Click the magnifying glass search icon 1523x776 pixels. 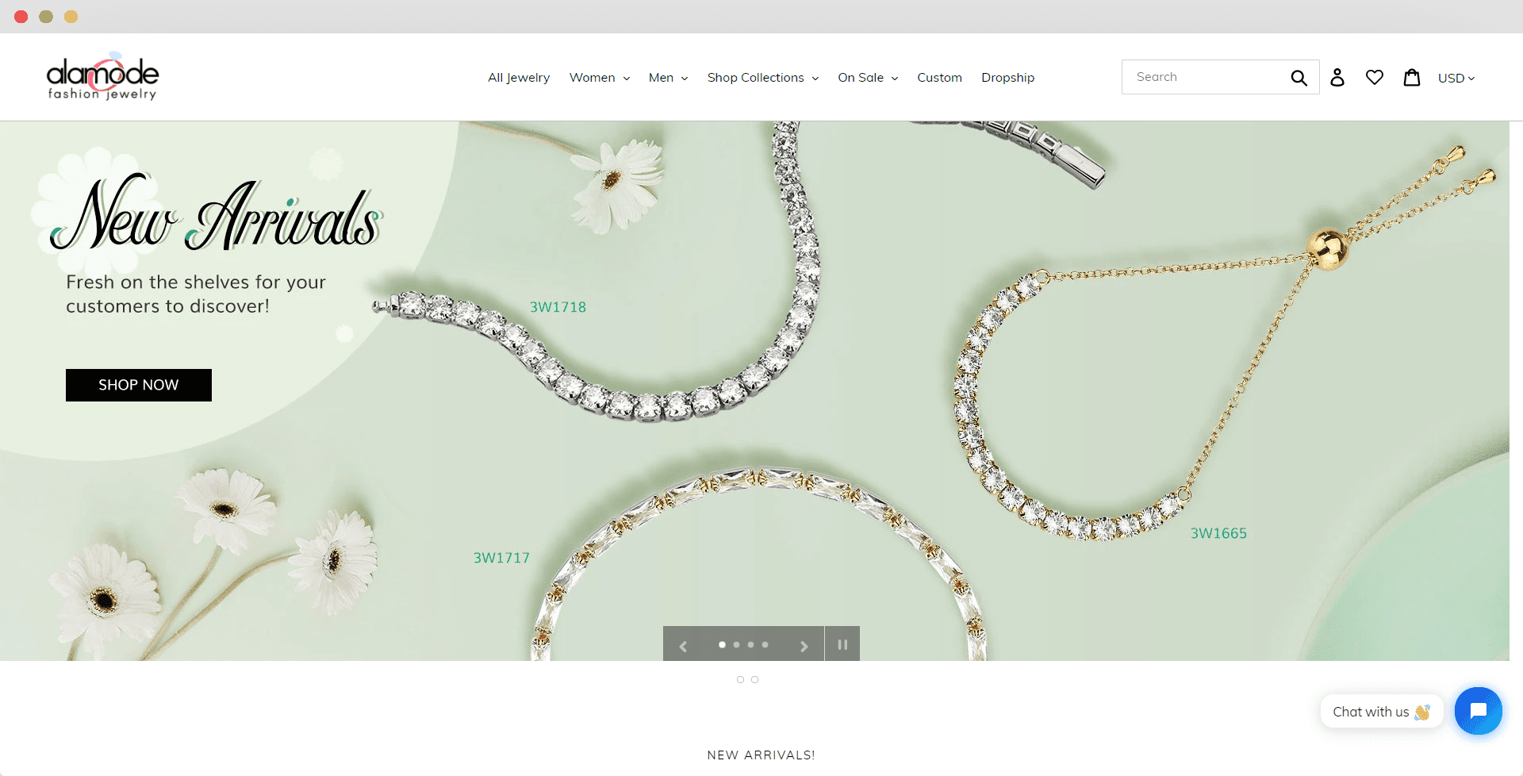pos(1299,78)
